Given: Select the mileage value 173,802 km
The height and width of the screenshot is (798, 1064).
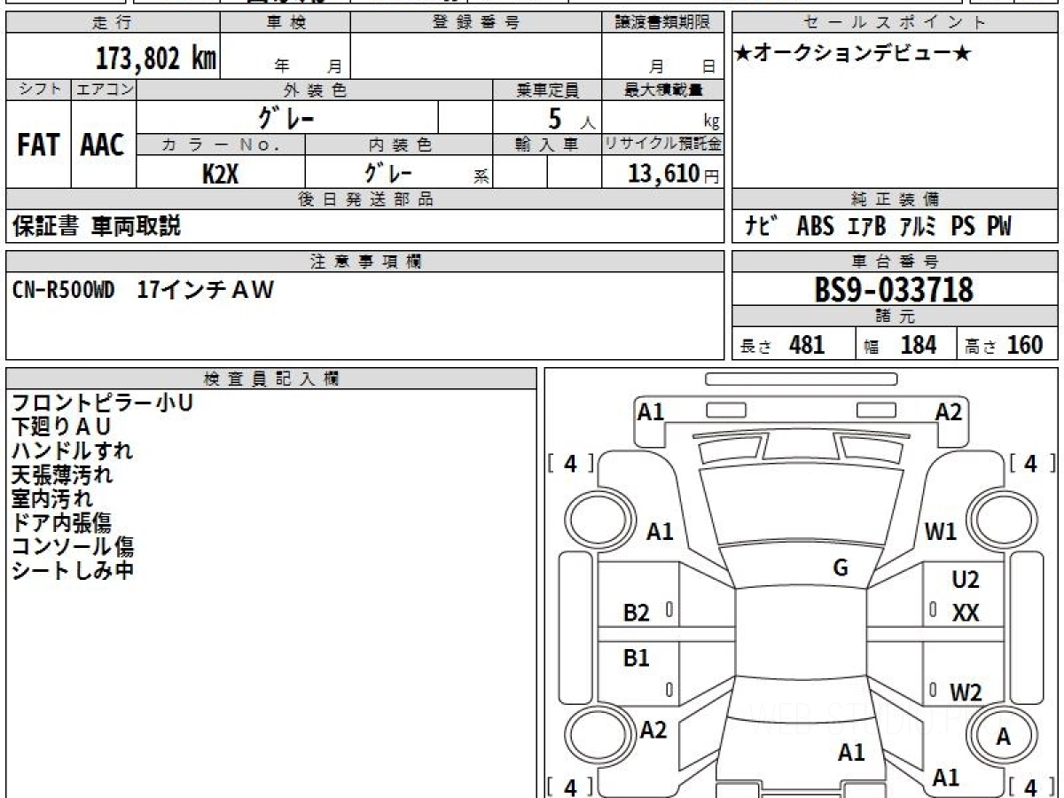Looking at the screenshot, I should (156, 59).
